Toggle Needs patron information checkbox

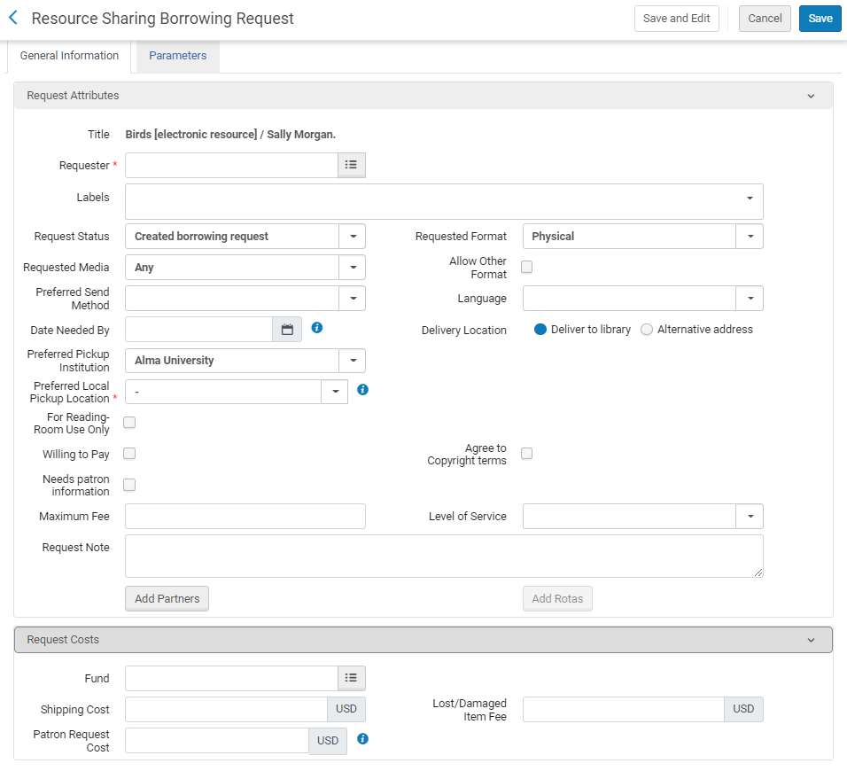click(129, 485)
